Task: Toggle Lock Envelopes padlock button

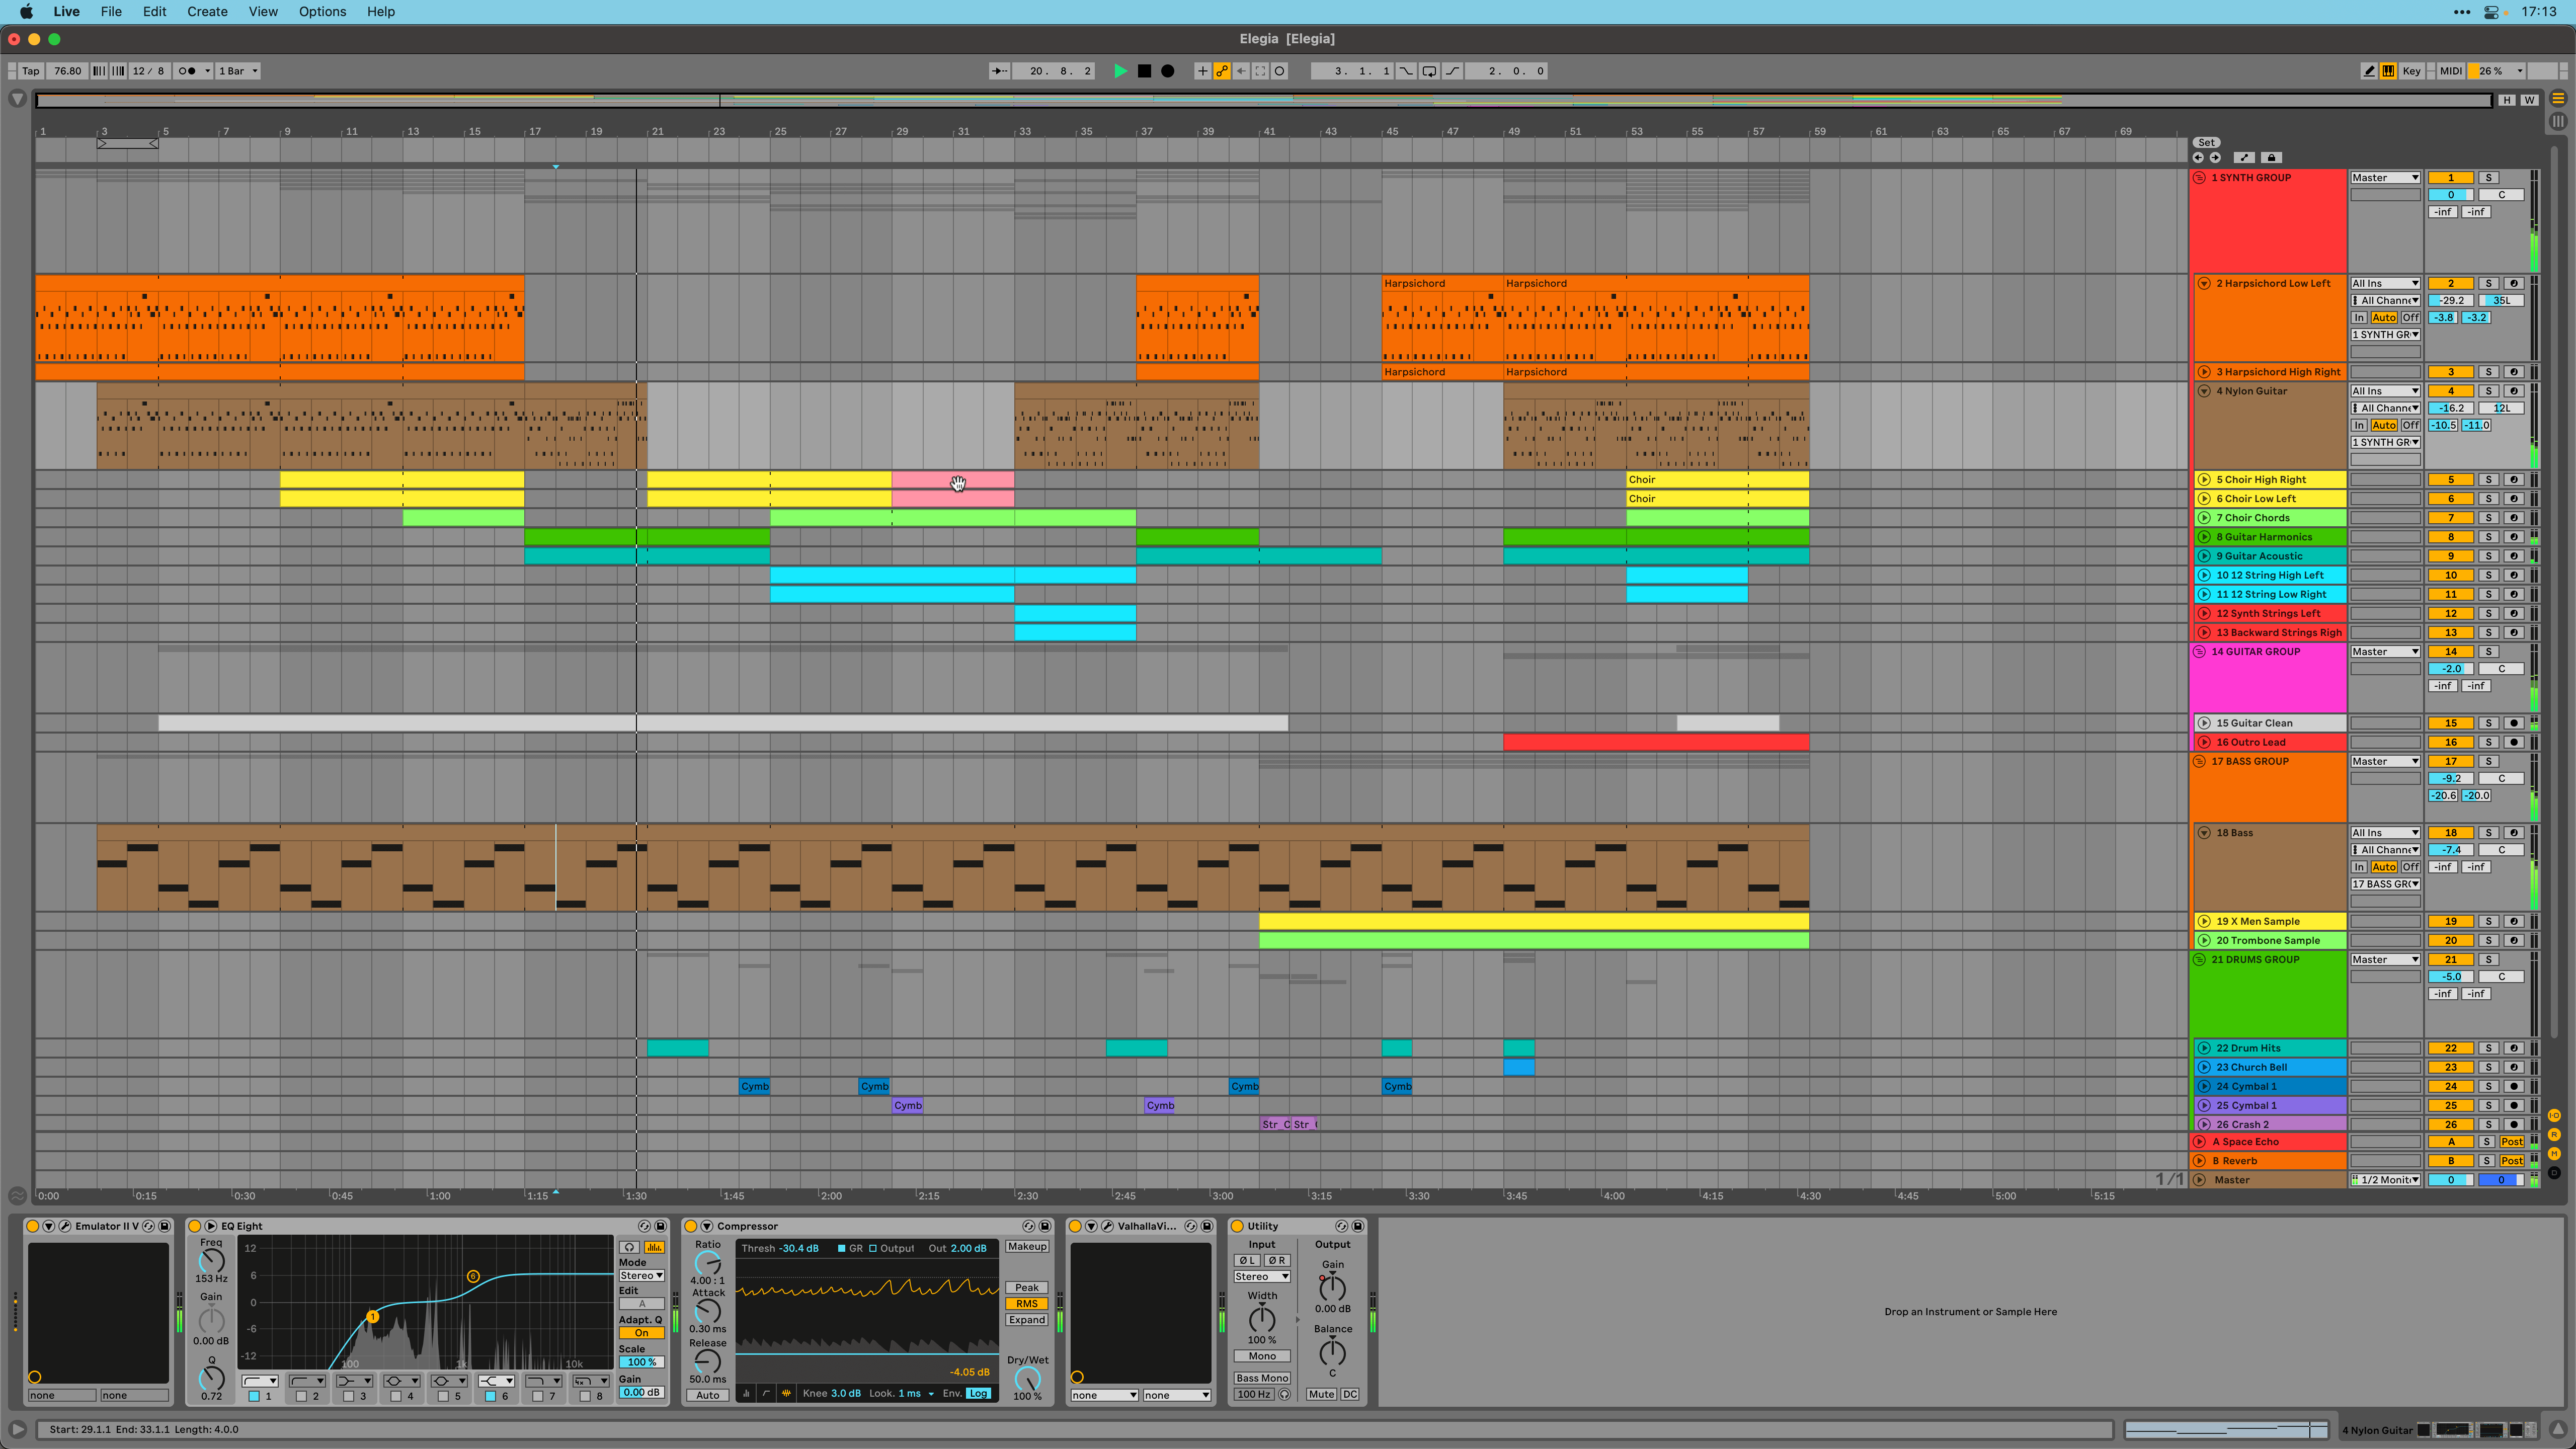Action: [2271, 157]
